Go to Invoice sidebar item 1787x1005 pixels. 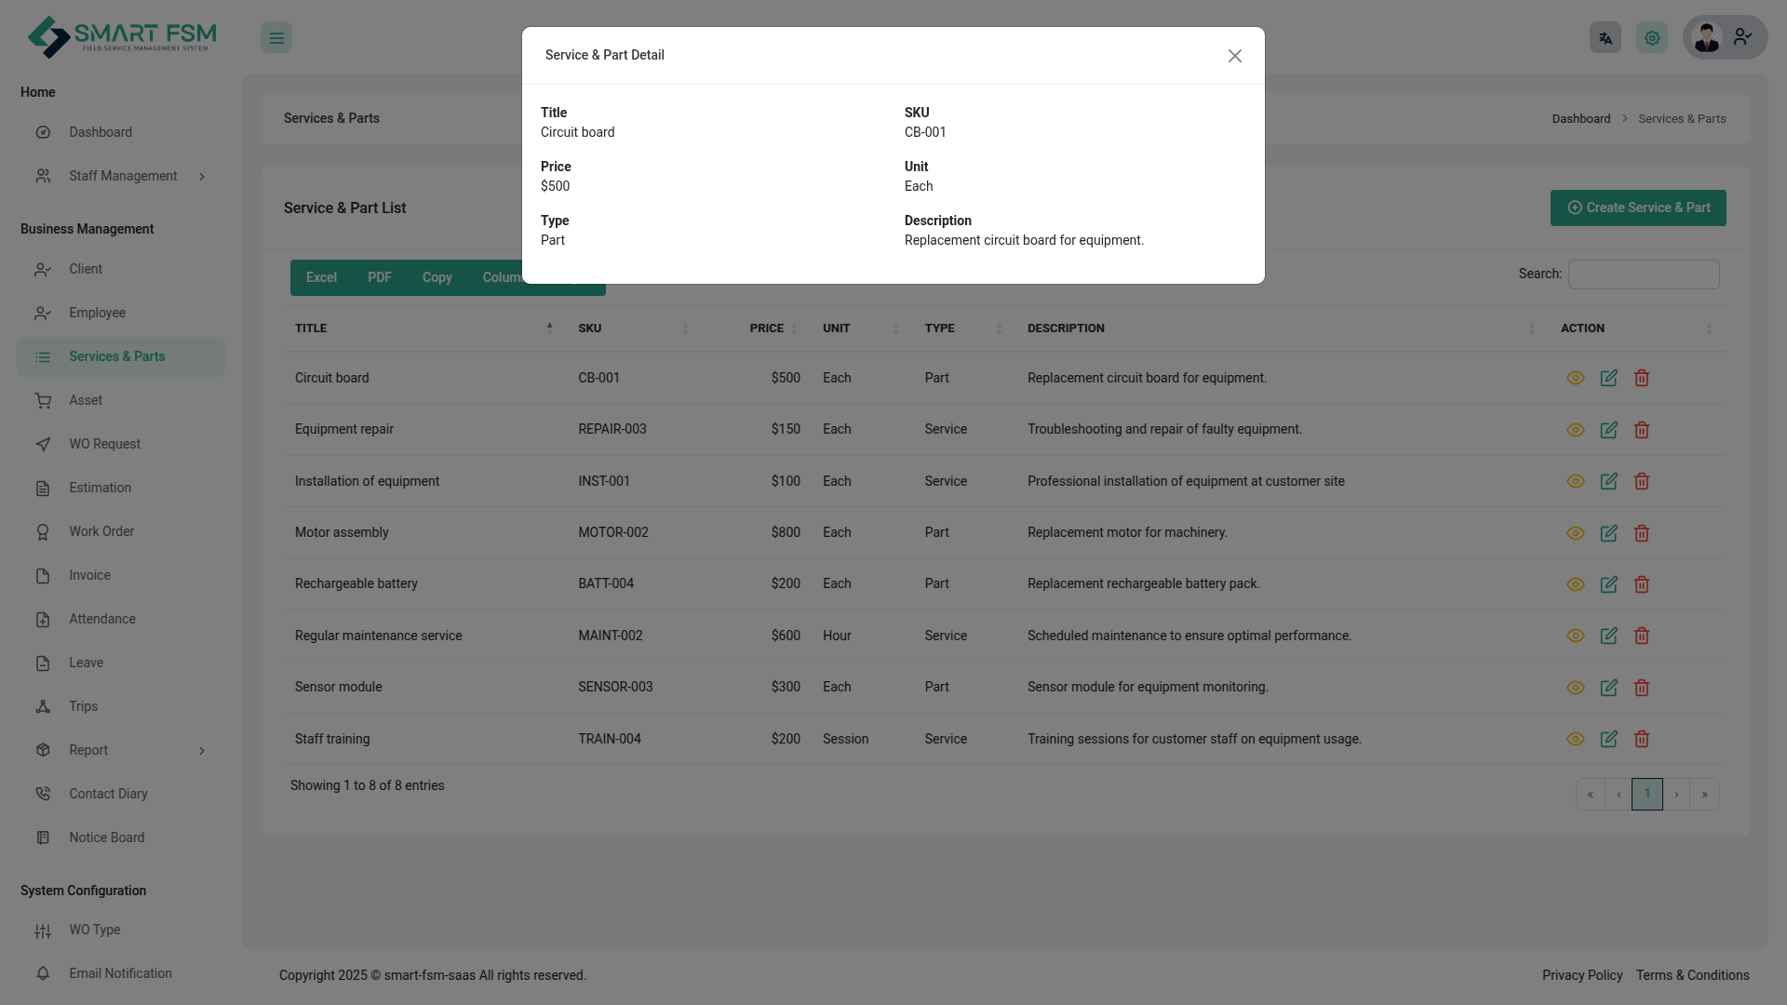89,575
